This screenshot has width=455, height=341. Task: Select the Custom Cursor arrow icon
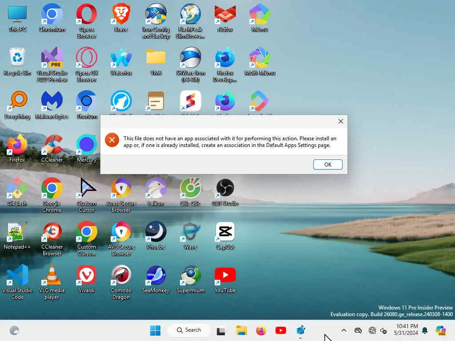pos(87,195)
